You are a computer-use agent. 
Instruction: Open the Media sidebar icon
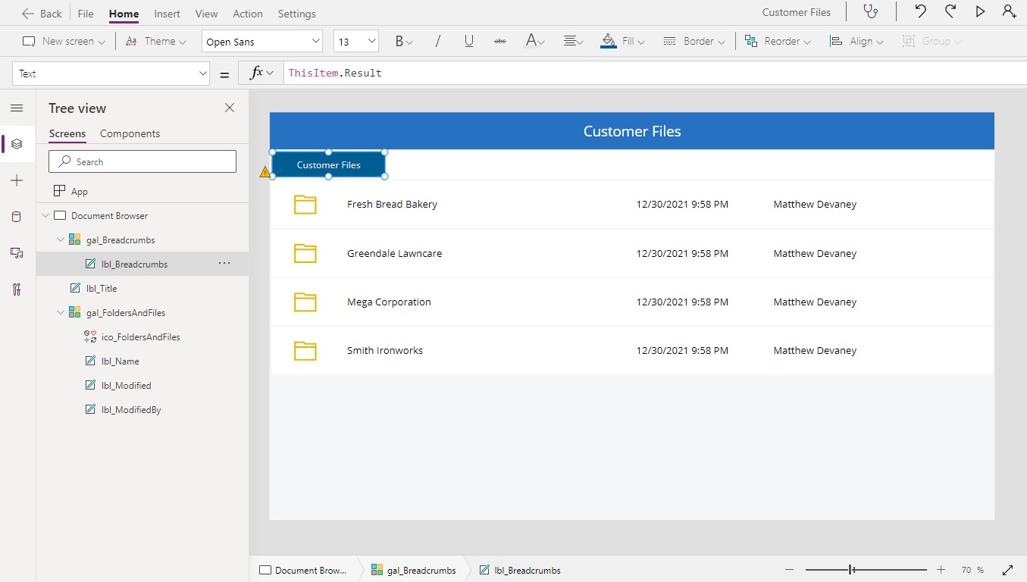17,253
